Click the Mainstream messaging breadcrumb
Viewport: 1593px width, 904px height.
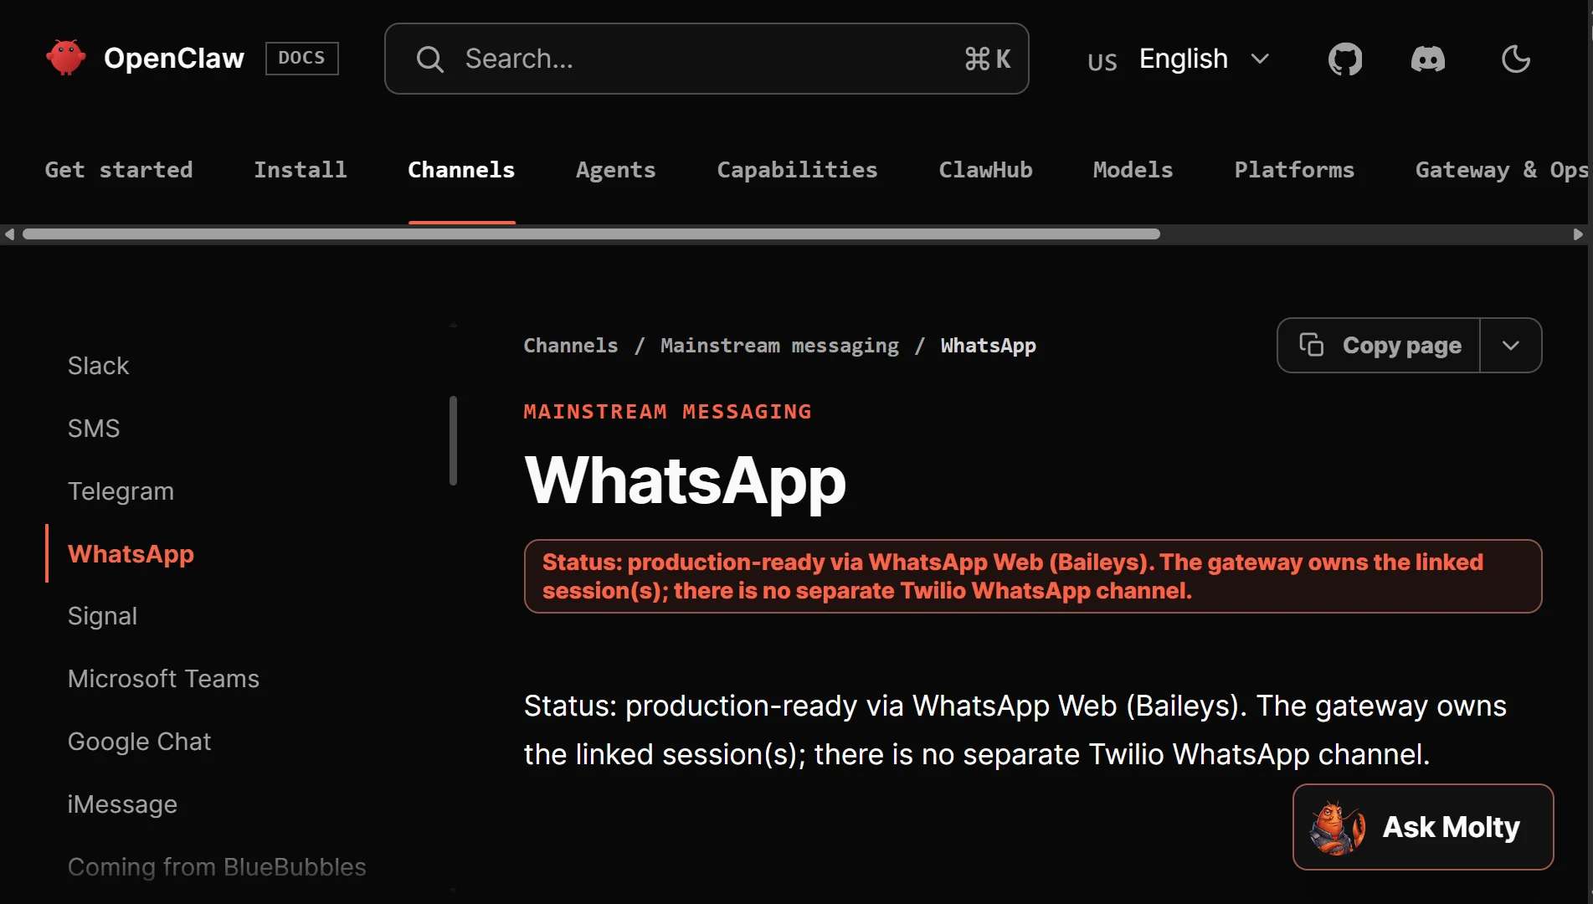coord(779,346)
